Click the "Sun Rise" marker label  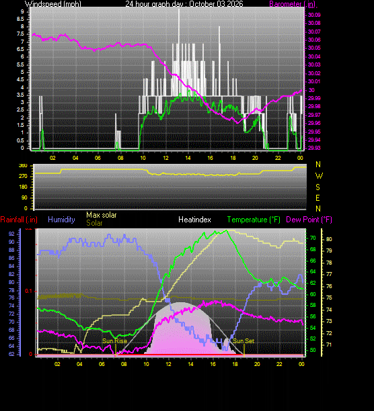click(115, 340)
